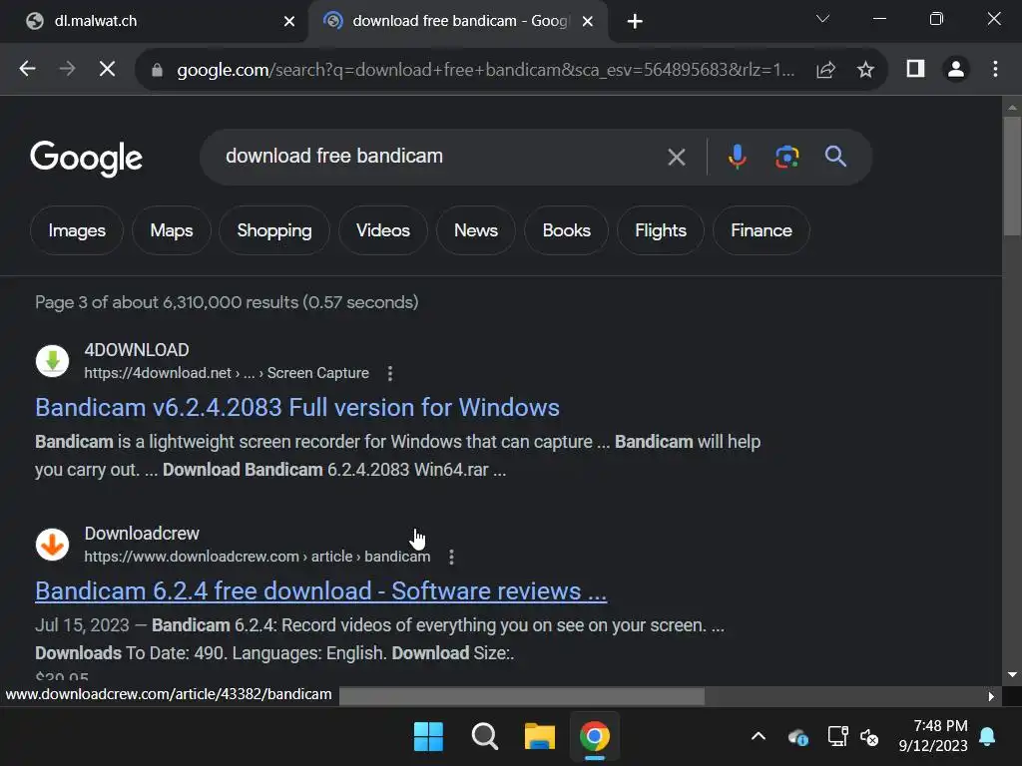
Task: Click vertical scrollbar up arrow
Action: [1012, 107]
